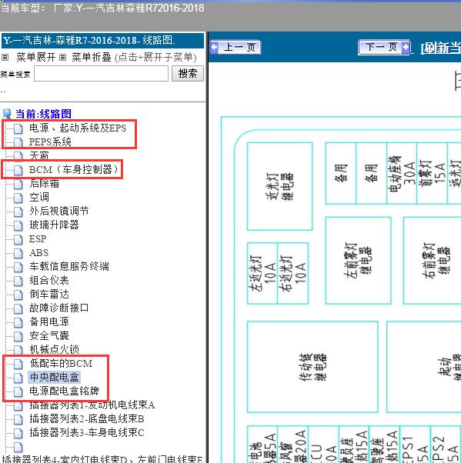Click page icon beside 组合仪表
The height and width of the screenshot is (463, 461).
click(18, 281)
